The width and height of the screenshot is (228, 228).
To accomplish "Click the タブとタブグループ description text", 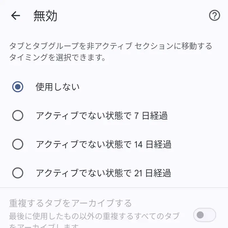I will (110, 46).
